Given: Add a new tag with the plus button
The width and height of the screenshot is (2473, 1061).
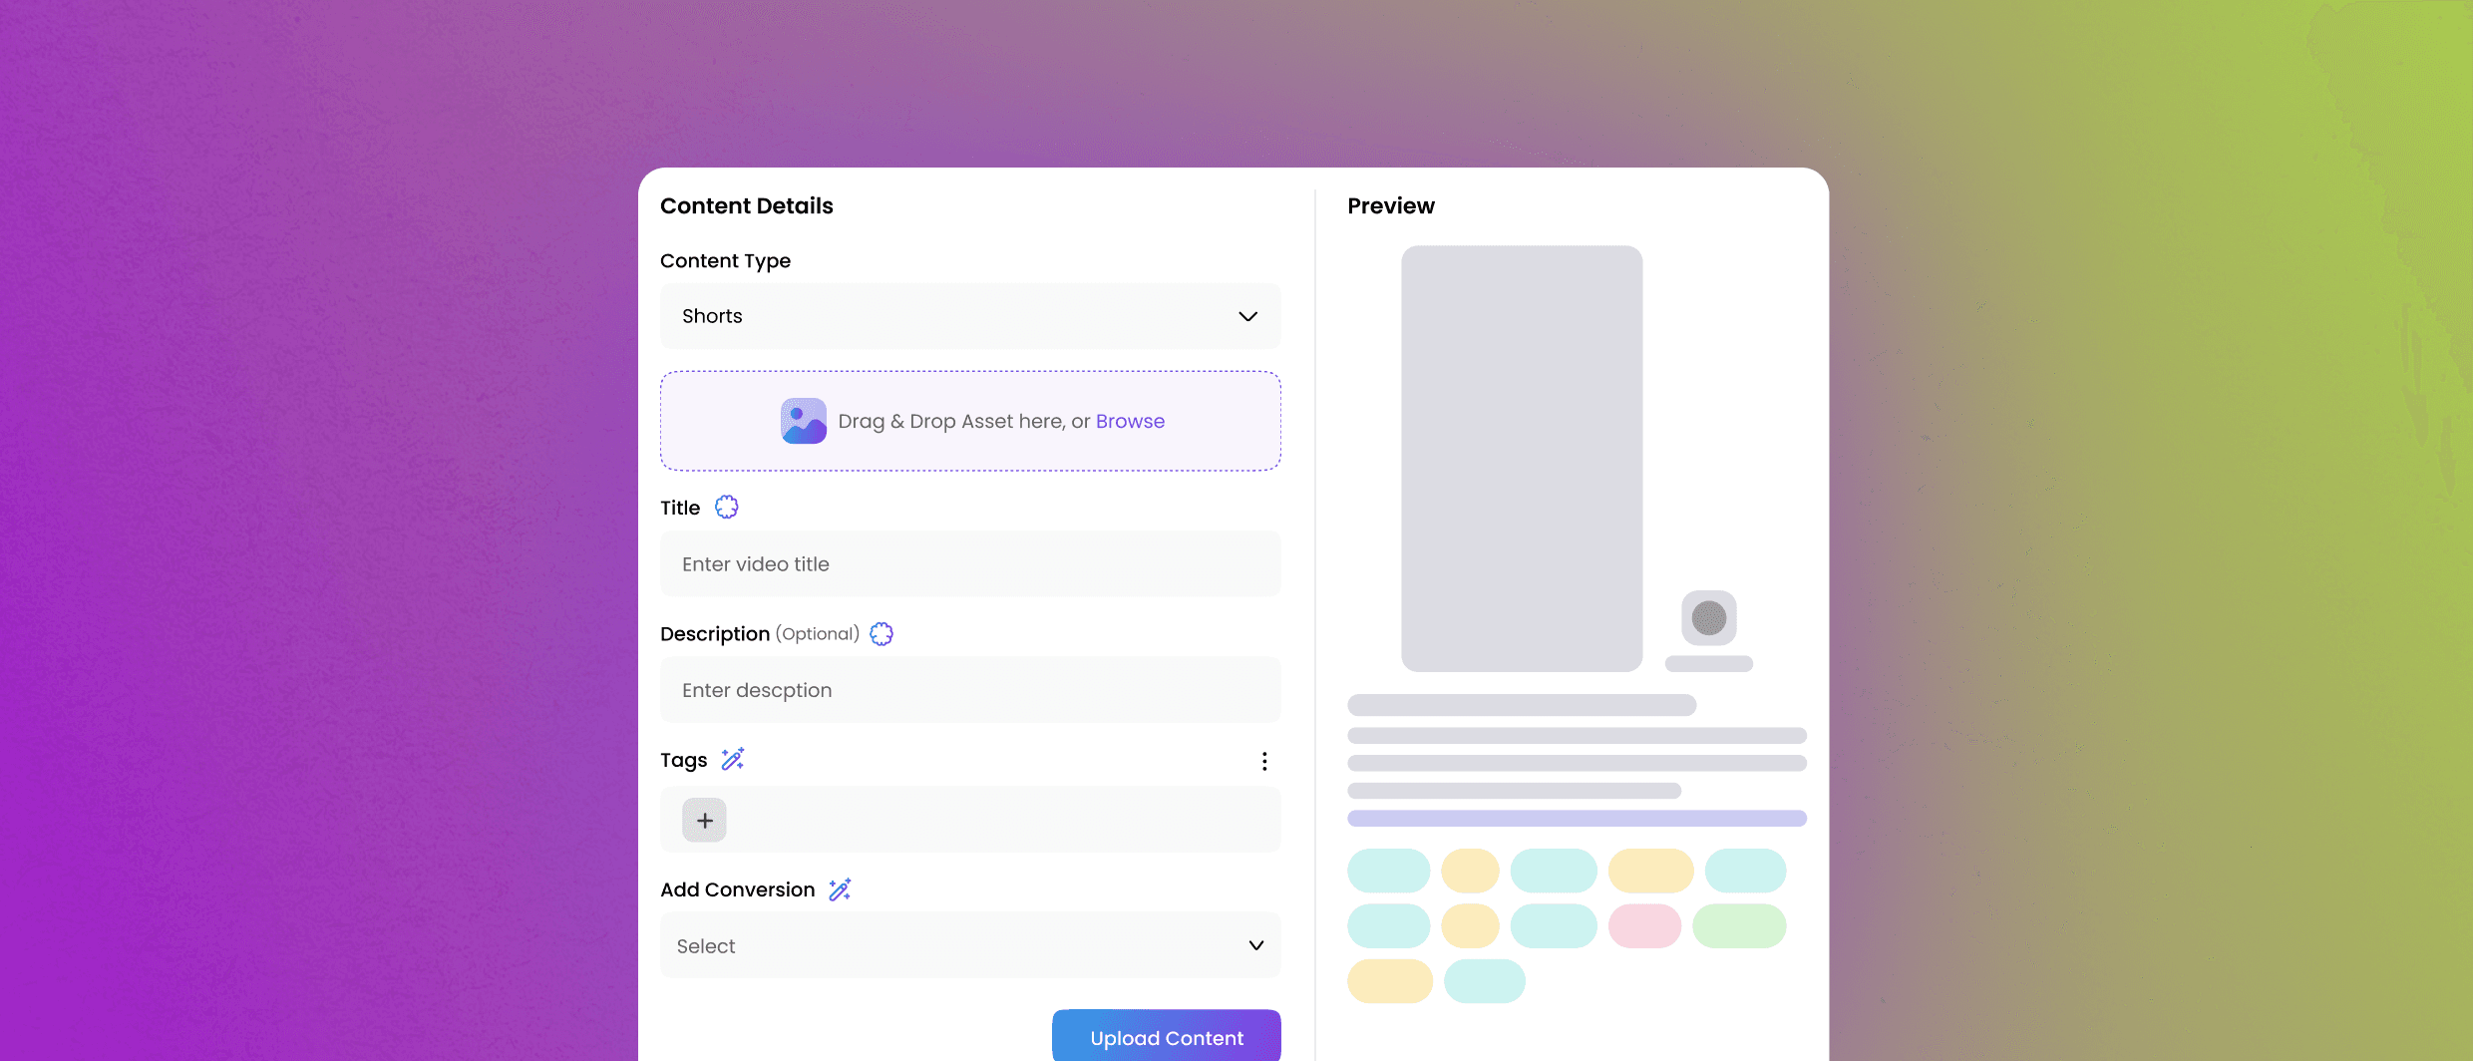Looking at the screenshot, I should coord(704,821).
